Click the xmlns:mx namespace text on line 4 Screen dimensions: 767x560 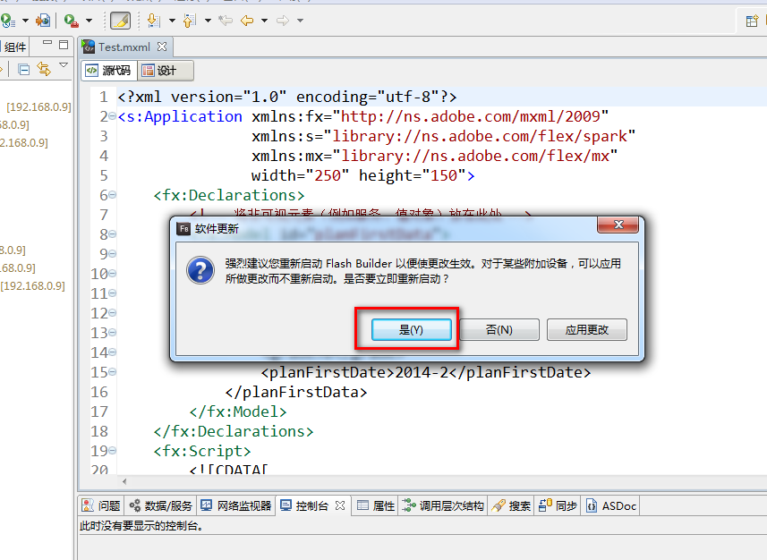click(x=434, y=156)
